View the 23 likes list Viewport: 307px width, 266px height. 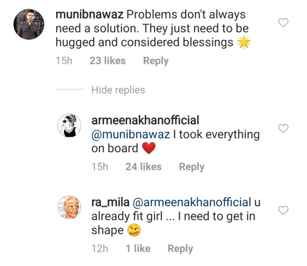[x=108, y=61]
